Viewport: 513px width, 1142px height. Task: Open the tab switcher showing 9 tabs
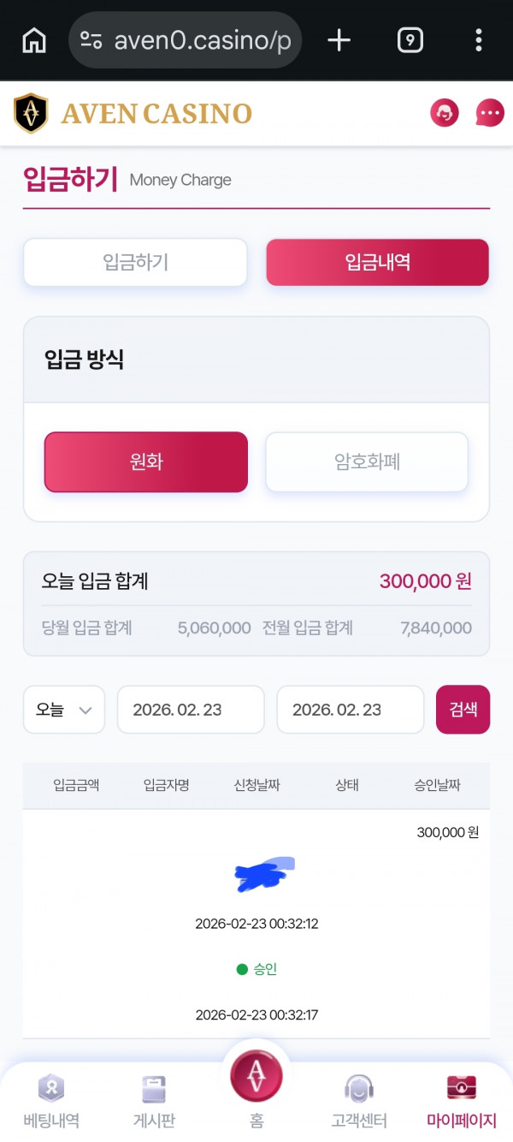(x=410, y=40)
